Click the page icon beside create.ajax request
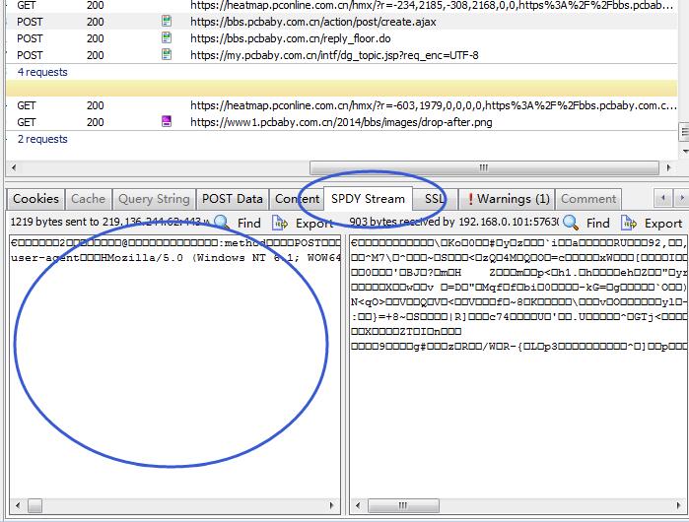The width and height of the screenshot is (689, 522). coord(167,21)
